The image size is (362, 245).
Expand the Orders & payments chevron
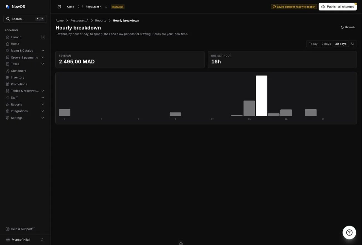pyautogui.click(x=43, y=57)
